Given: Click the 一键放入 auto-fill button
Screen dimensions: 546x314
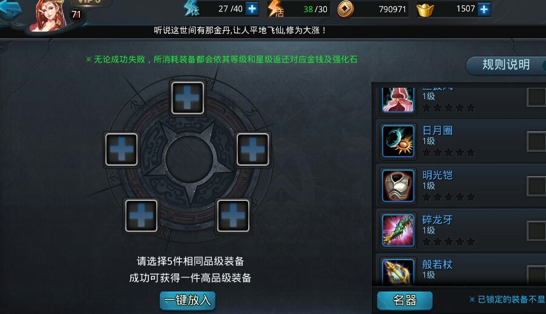Looking at the screenshot, I should point(187,300).
